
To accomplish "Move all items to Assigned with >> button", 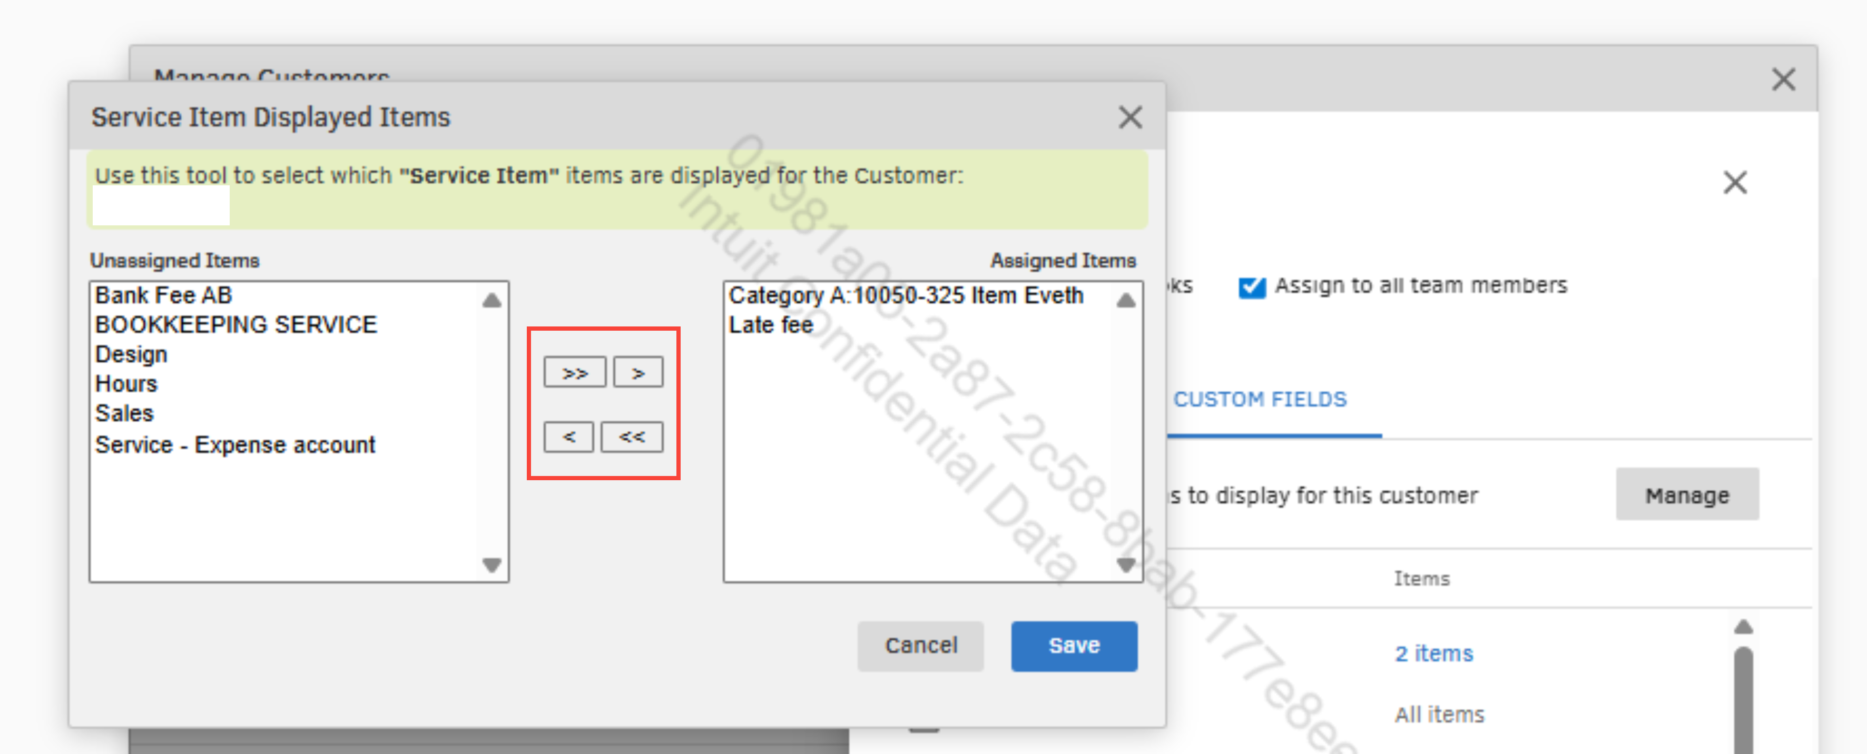I will [x=574, y=372].
